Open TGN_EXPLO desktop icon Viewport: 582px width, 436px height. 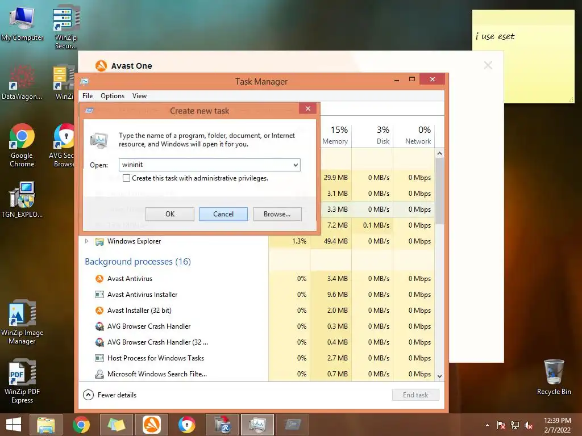tap(22, 199)
